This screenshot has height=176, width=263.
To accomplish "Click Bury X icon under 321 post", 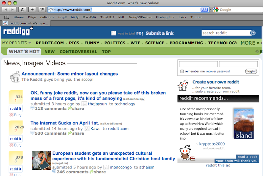I will [12, 115].
